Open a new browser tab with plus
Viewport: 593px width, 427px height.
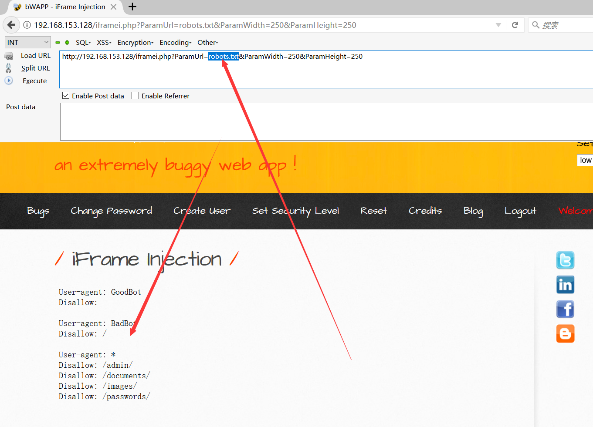pyautogui.click(x=132, y=7)
